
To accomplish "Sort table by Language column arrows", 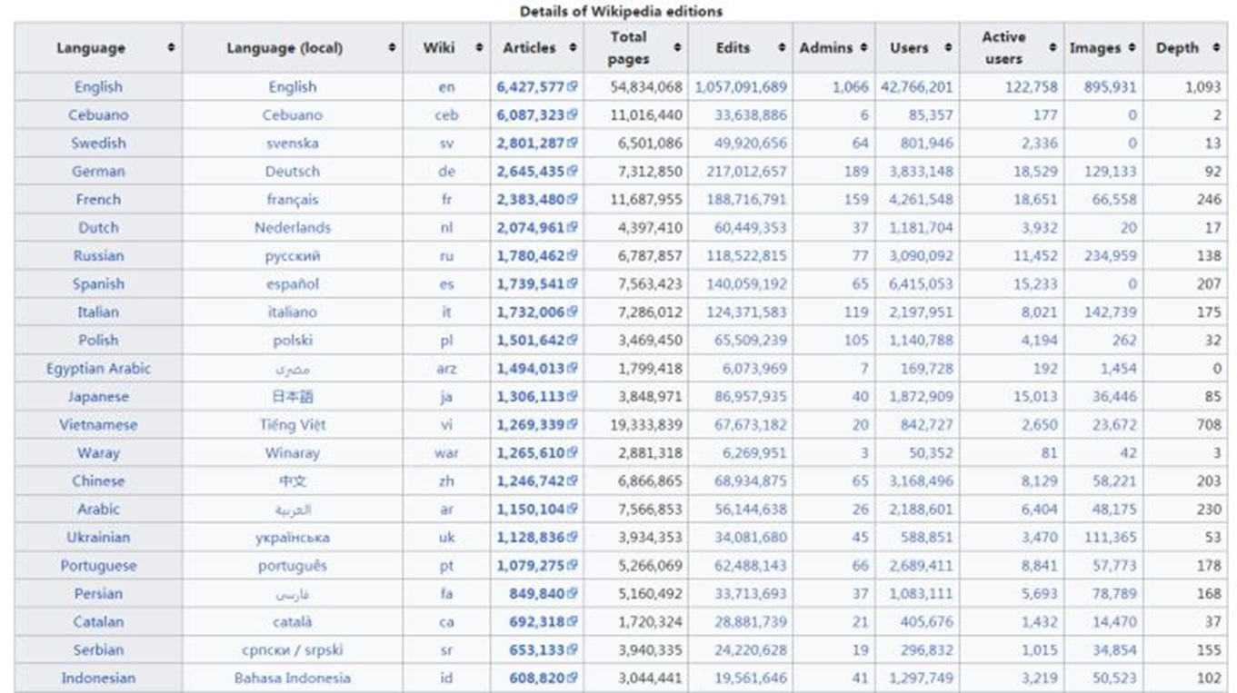I will point(171,48).
